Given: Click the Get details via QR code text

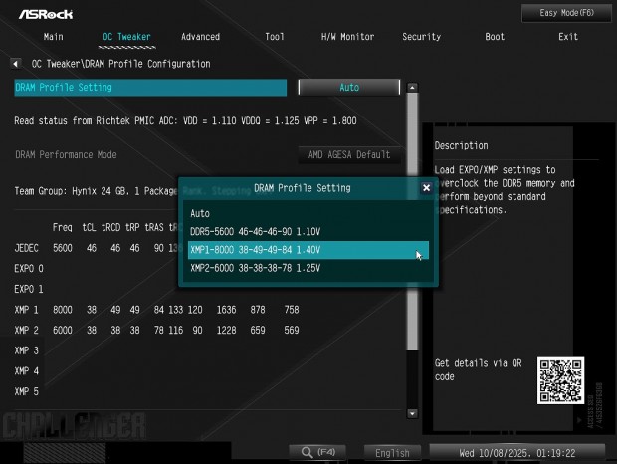Looking at the screenshot, I should [478, 370].
